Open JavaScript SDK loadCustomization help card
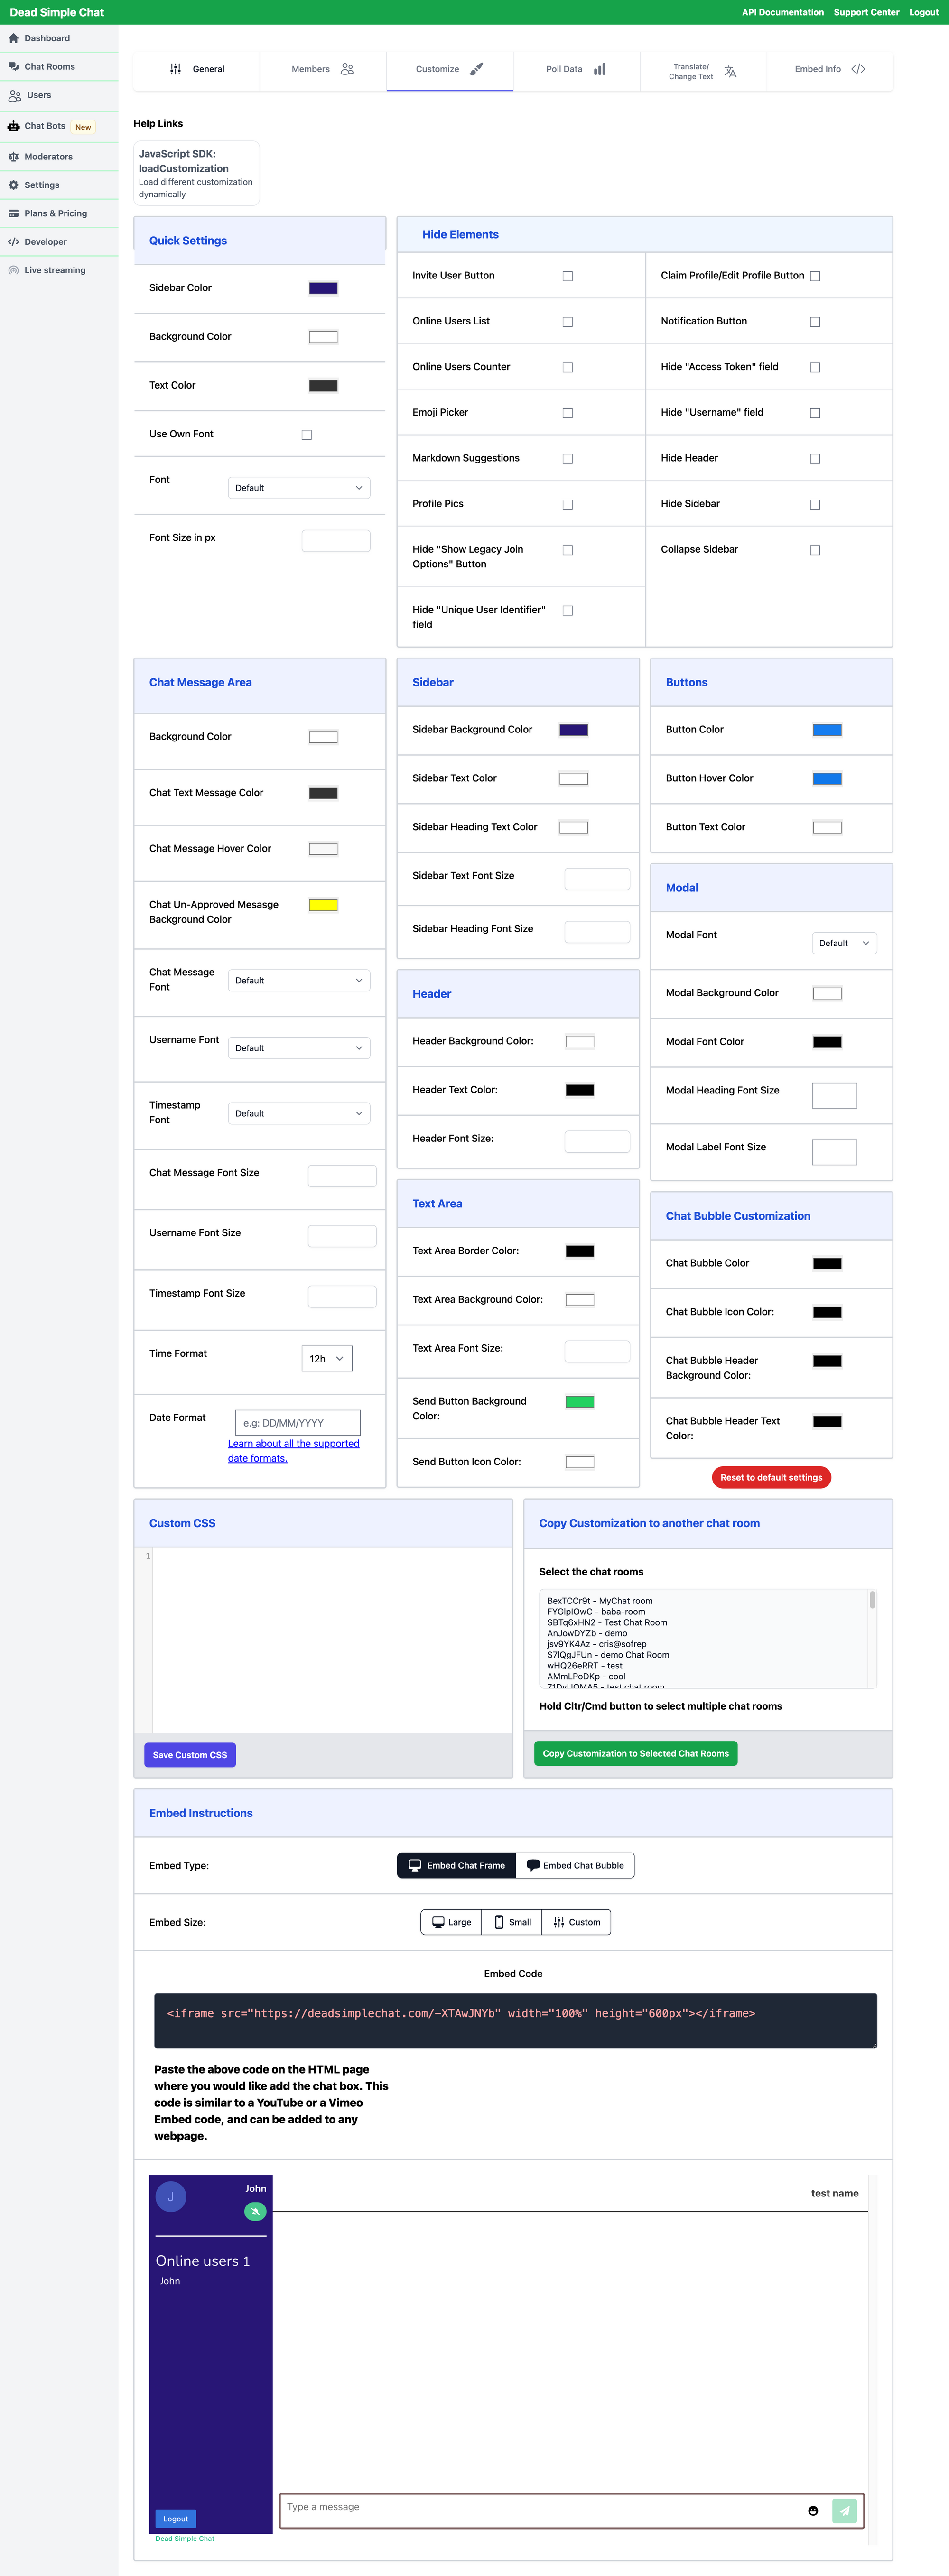The height and width of the screenshot is (2576, 949). pos(197,173)
